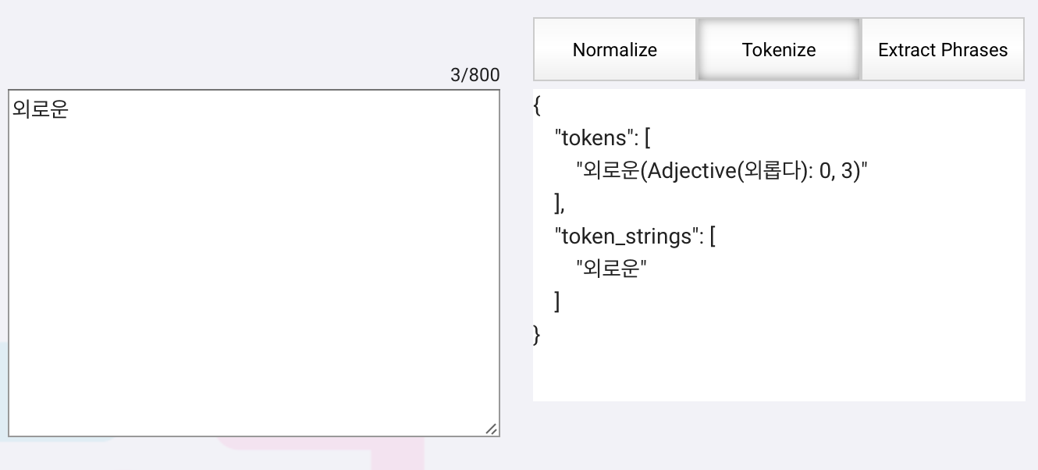Switch to the Tokenize analysis mode

coord(778,49)
